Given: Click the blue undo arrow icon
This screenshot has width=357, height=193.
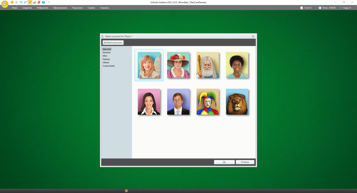Looking at the screenshot, I should (x=21, y=2).
